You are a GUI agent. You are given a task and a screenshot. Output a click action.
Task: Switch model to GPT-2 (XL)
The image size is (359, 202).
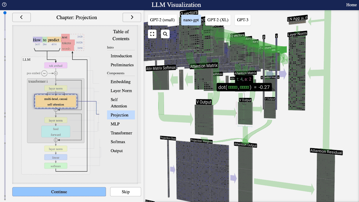(x=217, y=20)
